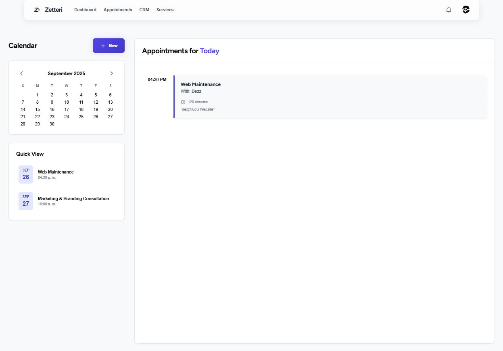Open the Dashboard page
Viewport: 503px width, 351px height.
[85, 10]
